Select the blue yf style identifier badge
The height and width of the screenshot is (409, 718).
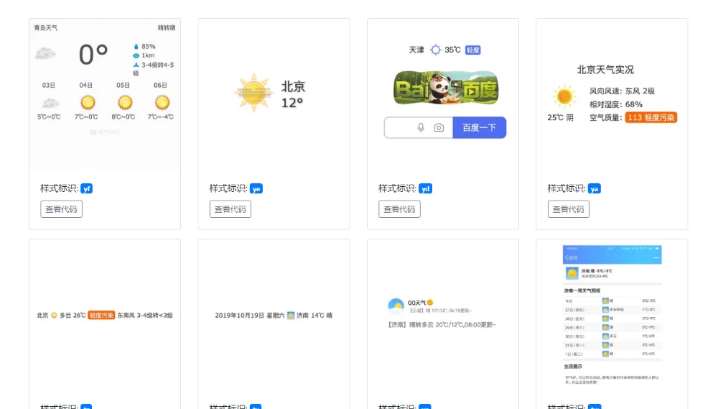[x=86, y=189]
